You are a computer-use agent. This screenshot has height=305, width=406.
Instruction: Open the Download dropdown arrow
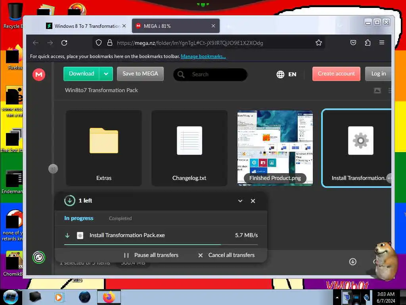(106, 74)
